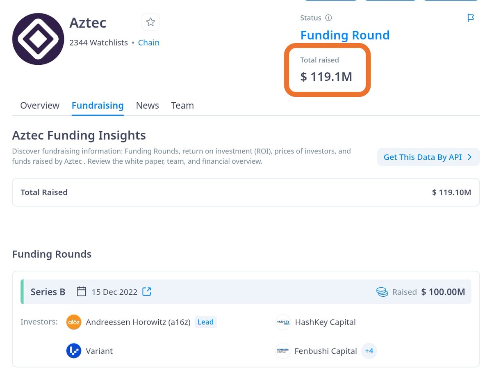Click the 2344 Watchlists text

point(99,43)
